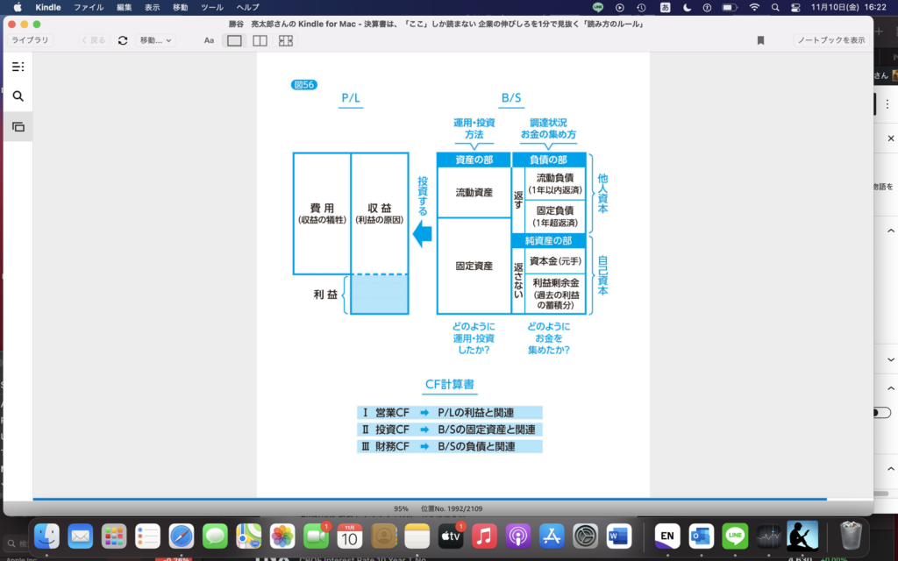Viewport: 898px width, 561px height.
Task: Expand the 移動 dropdown
Action: coord(156,40)
